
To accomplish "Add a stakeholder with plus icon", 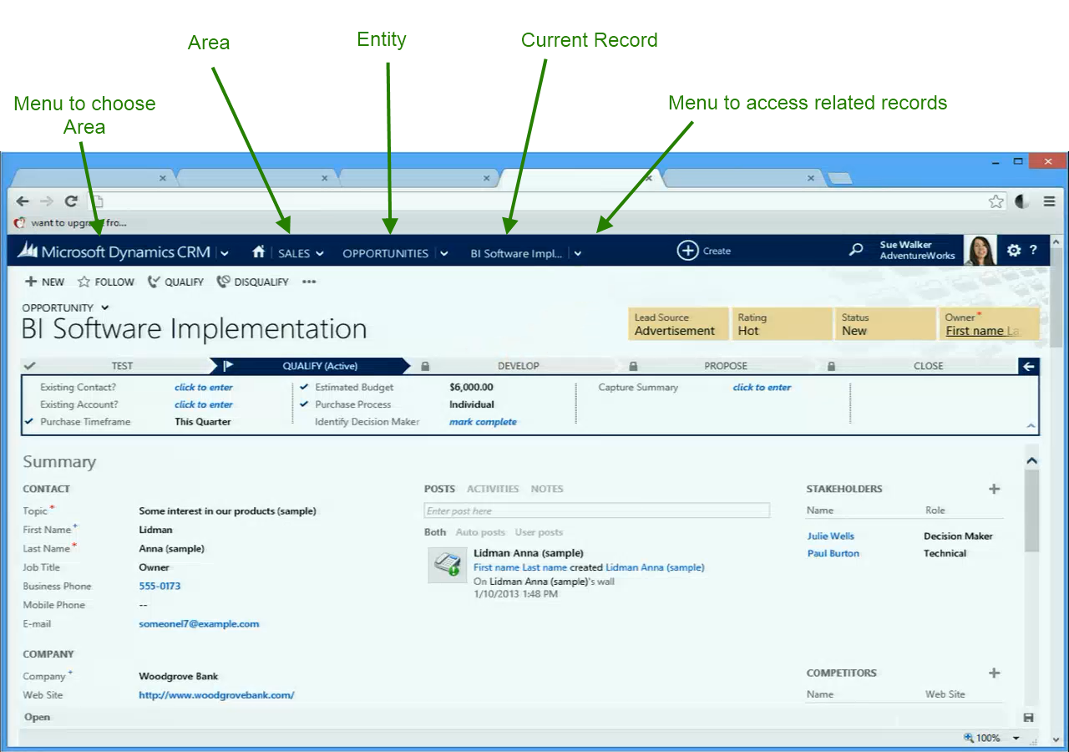I will point(994,489).
